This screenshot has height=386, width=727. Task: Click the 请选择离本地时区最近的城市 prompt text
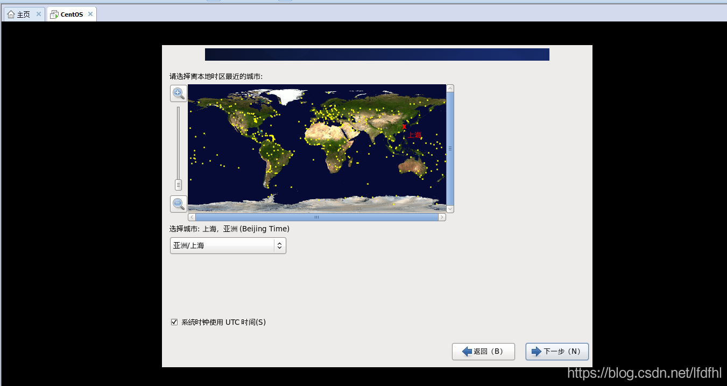[216, 77]
